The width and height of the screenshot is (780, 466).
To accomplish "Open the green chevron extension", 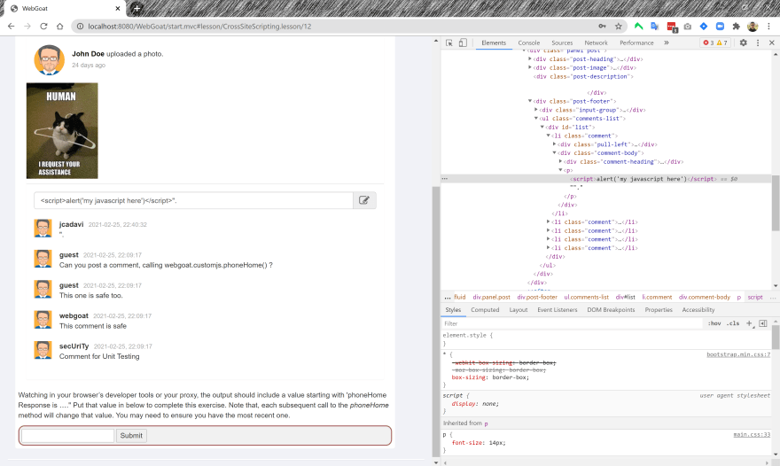I will pyautogui.click(x=639, y=27).
